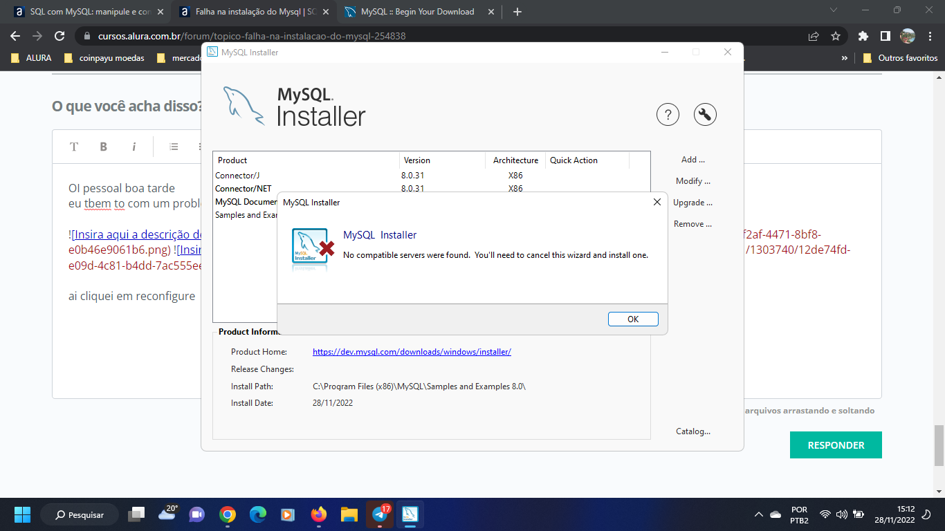Image resolution: width=945 pixels, height=531 pixels.
Task: Open Telegram from the taskbar
Action: [380, 514]
